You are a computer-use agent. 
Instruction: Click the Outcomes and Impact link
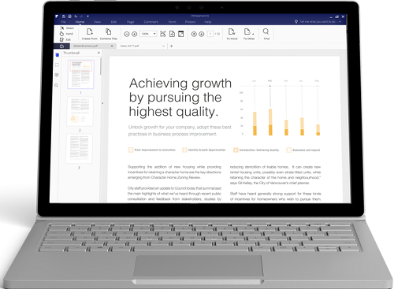coord(303,150)
